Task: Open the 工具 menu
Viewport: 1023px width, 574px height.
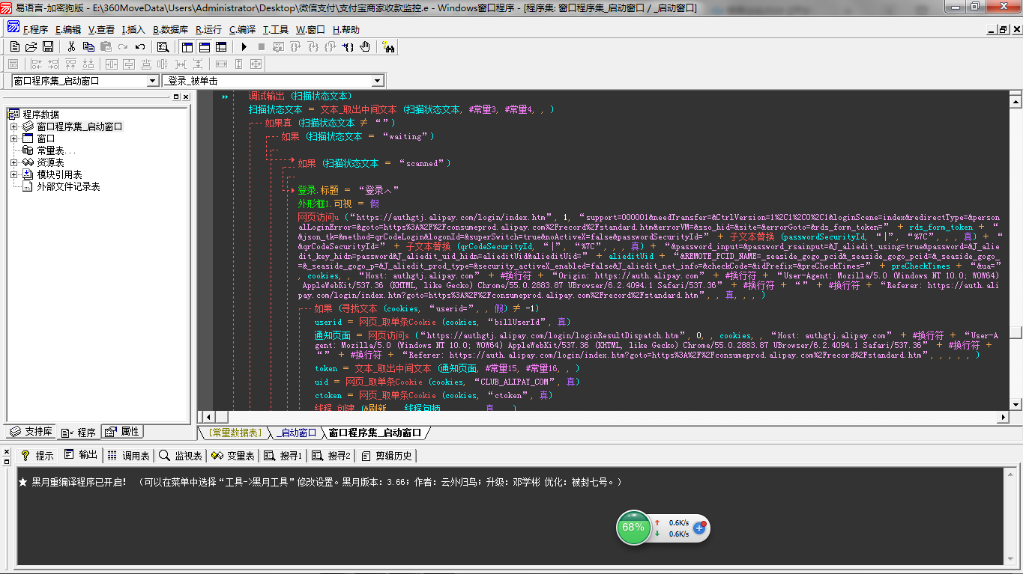Action: 275,30
